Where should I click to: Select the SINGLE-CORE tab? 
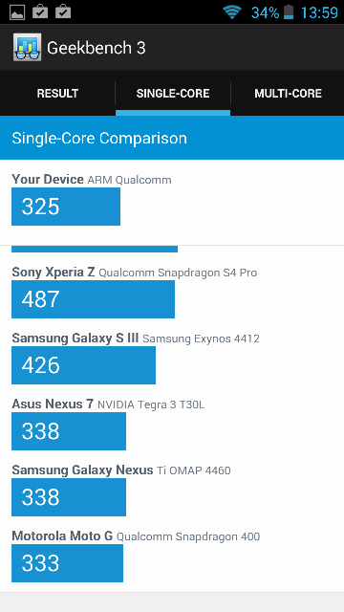point(173,94)
